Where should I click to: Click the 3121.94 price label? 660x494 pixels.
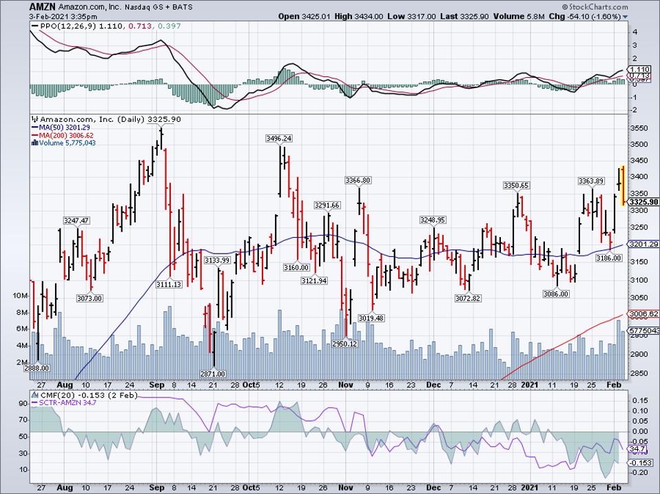314,280
